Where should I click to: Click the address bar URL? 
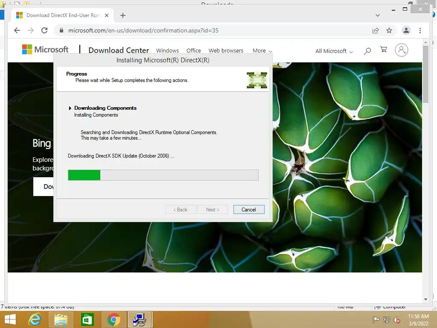pos(143,30)
